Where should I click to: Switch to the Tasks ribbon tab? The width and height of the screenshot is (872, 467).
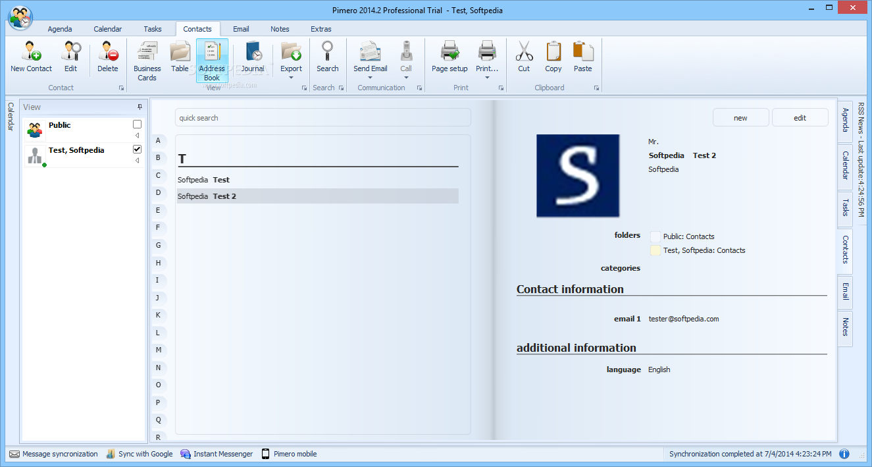153,29
